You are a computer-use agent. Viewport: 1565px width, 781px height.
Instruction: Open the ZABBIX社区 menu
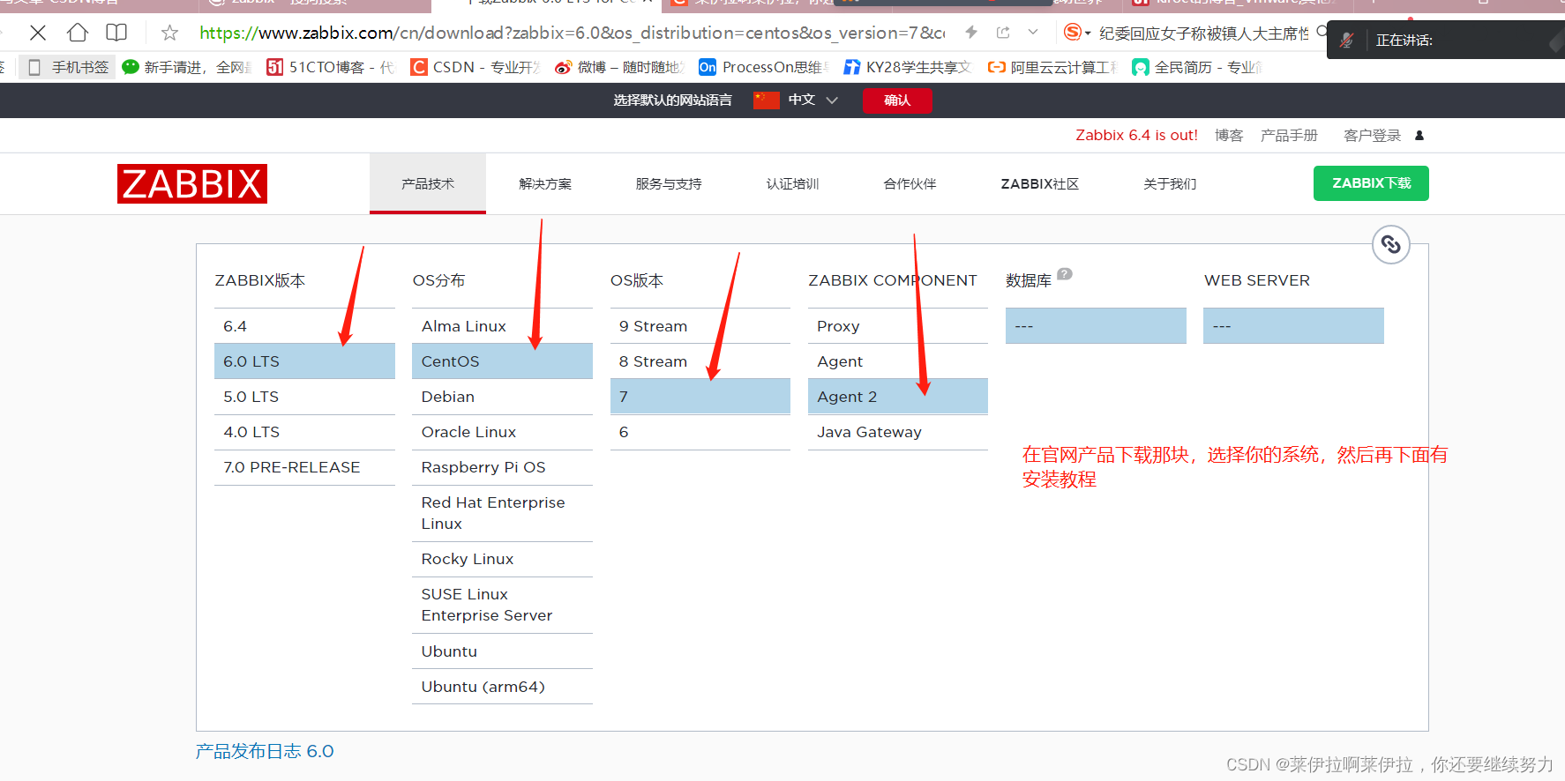(x=1040, y=183)
